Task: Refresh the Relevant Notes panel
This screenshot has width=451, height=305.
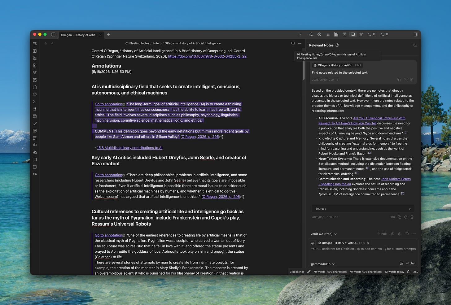Action: tap(415, 45)
